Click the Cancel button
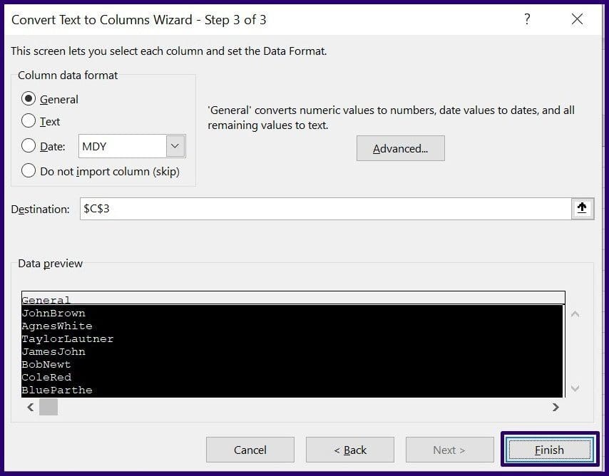The image size is (609, 476). point(250,450)
